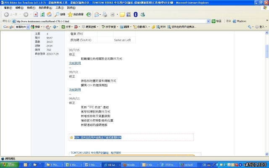The image size is (269, 168).
Task: Click the Mail envelope icon
Action: click(97, 15)
